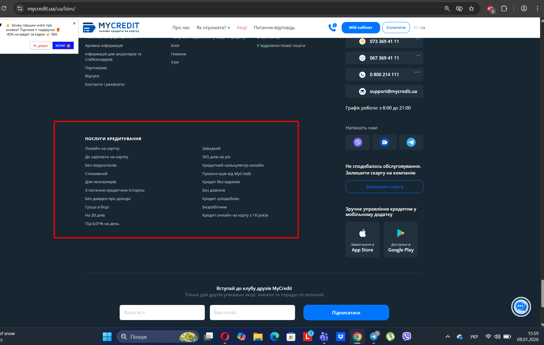
Task: Reload the page in browser
Action: 4,8
